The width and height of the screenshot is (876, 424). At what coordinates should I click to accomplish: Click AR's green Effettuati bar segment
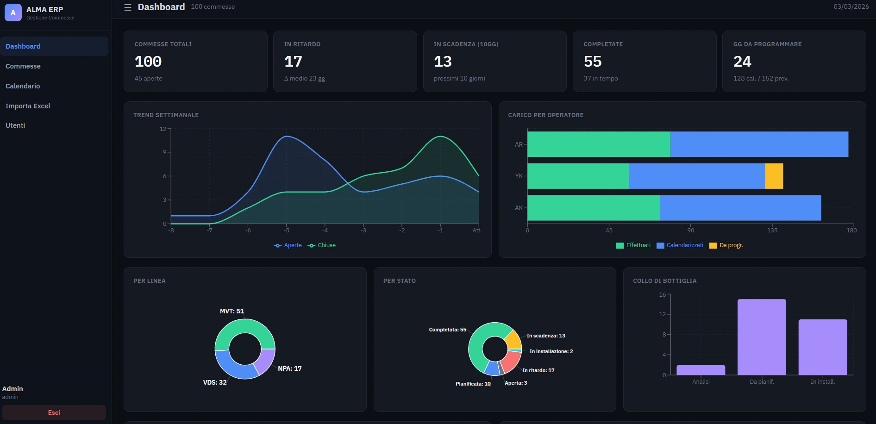click(x=599, y=144)
